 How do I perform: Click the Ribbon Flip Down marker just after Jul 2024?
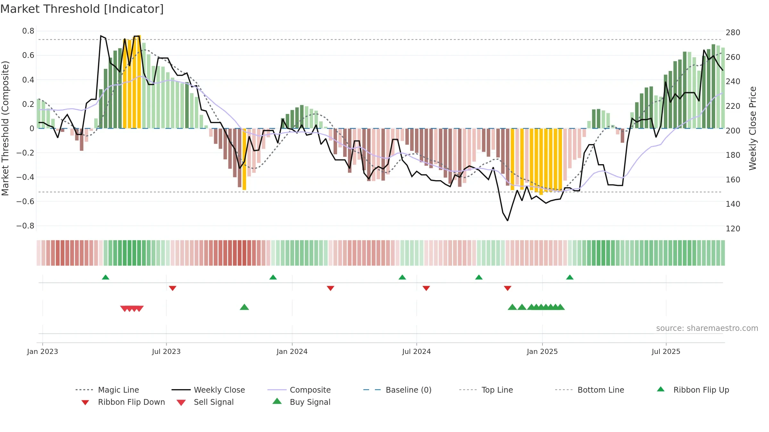coord(426,288)
